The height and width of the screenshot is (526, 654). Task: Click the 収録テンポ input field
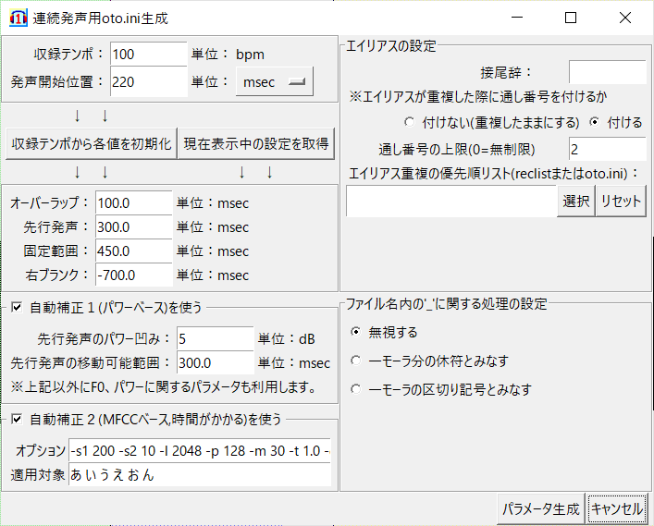[x=149, y=54]
